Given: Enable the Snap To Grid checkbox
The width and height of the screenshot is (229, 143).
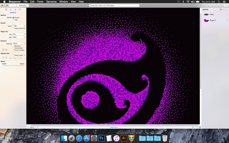Looking at the screenshot, I should pyautogui.click(x=13, y=55).
